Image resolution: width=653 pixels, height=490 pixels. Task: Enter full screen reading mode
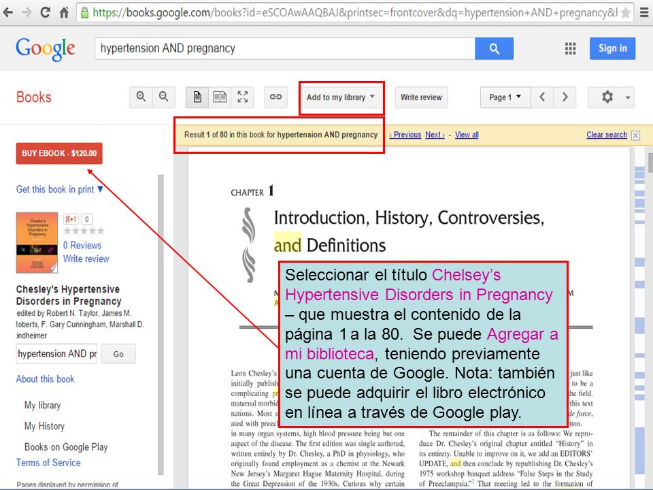tap(242, 97)
